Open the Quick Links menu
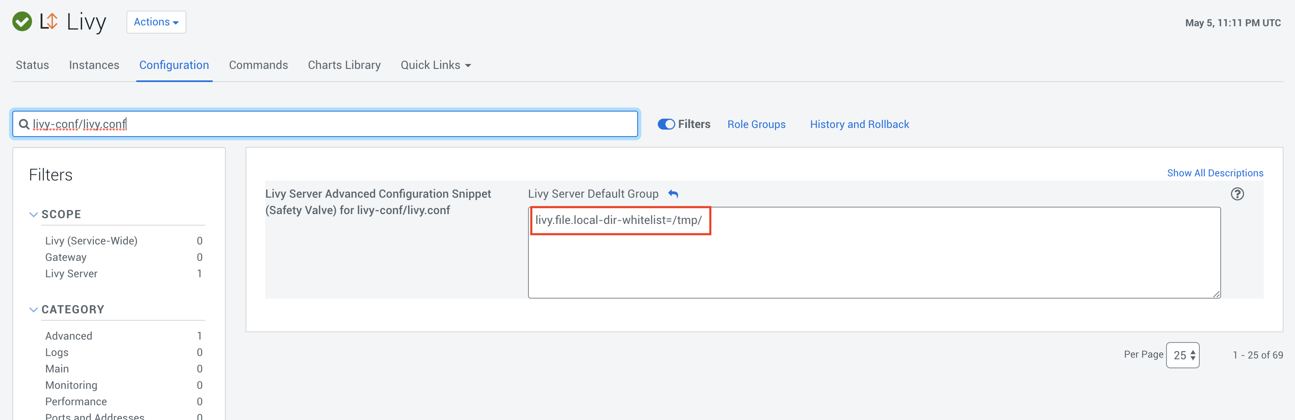The height and width of the screenshot is (420, 1295). tap(435, 65)
